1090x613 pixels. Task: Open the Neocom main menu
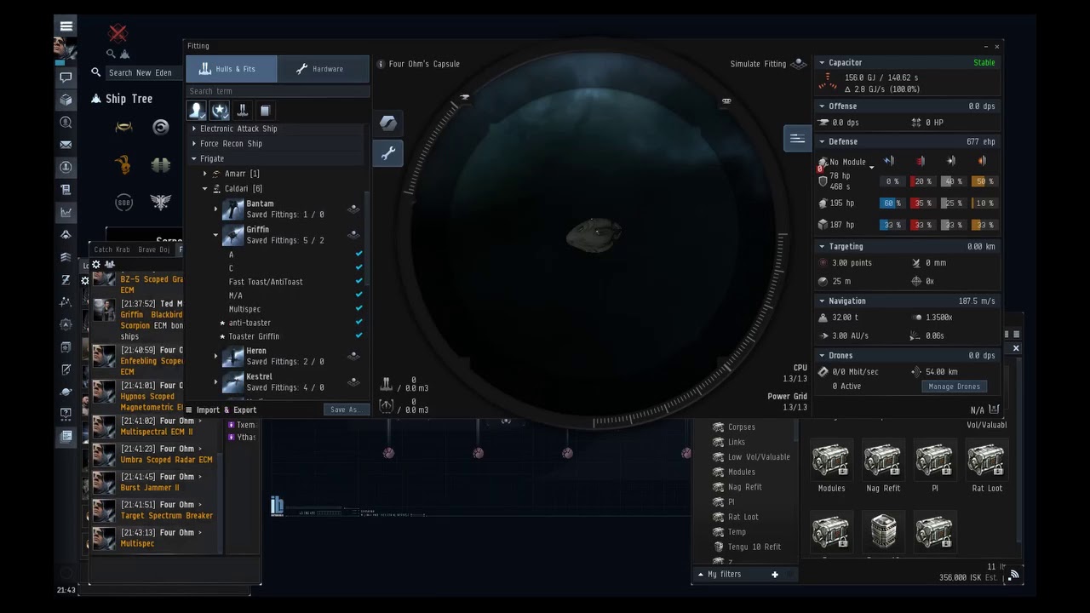click(66, 26)
